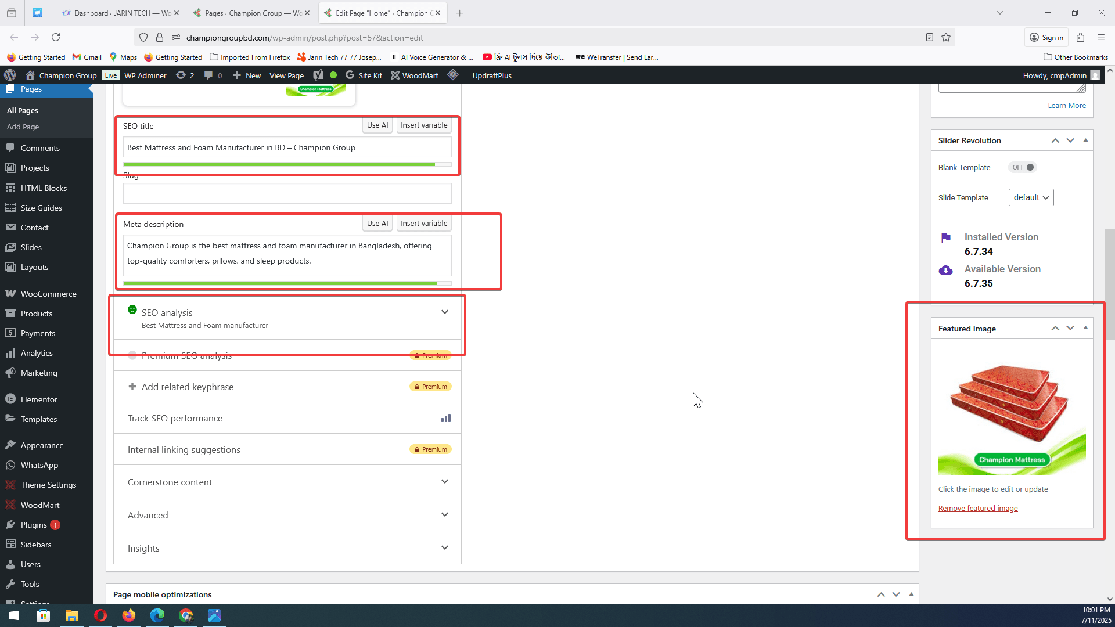Toggle the Blank Template switch

tap(1023, 167)
